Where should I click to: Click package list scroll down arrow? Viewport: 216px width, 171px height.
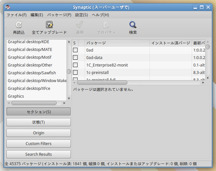[x=208, y=78]
